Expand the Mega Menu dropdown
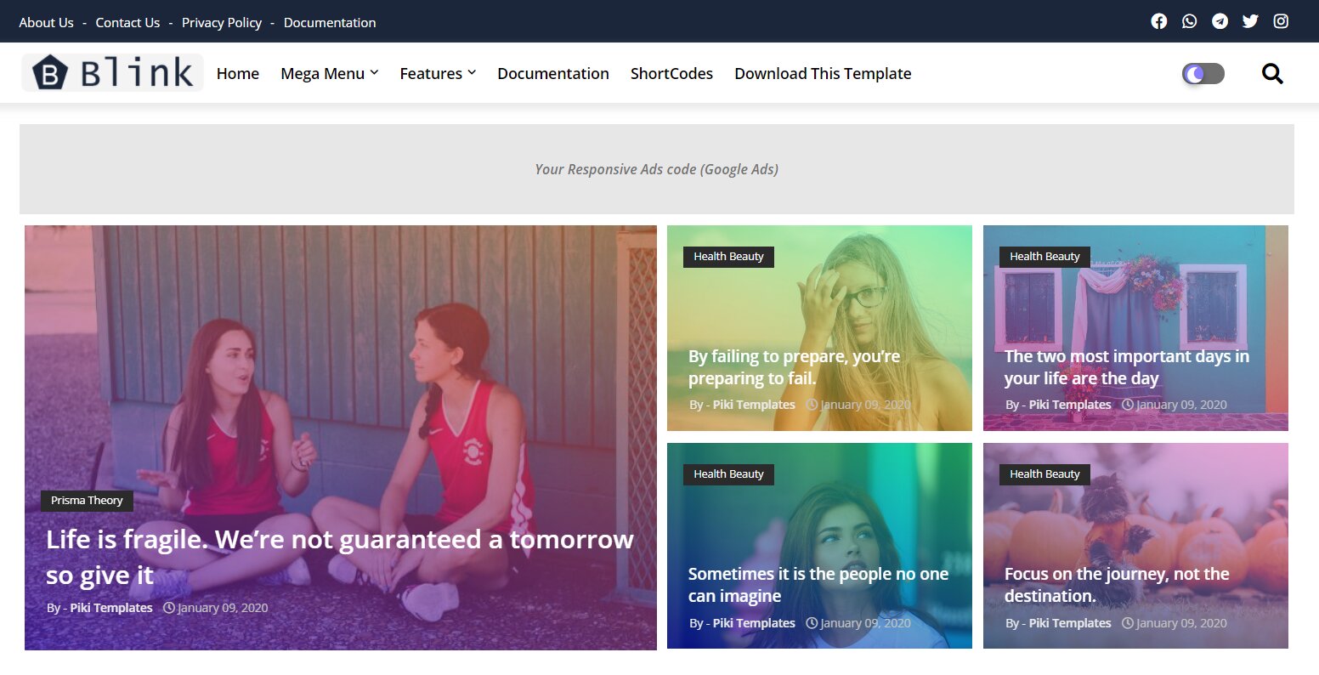The image size is (1319, 675). (x=330, y=74)
